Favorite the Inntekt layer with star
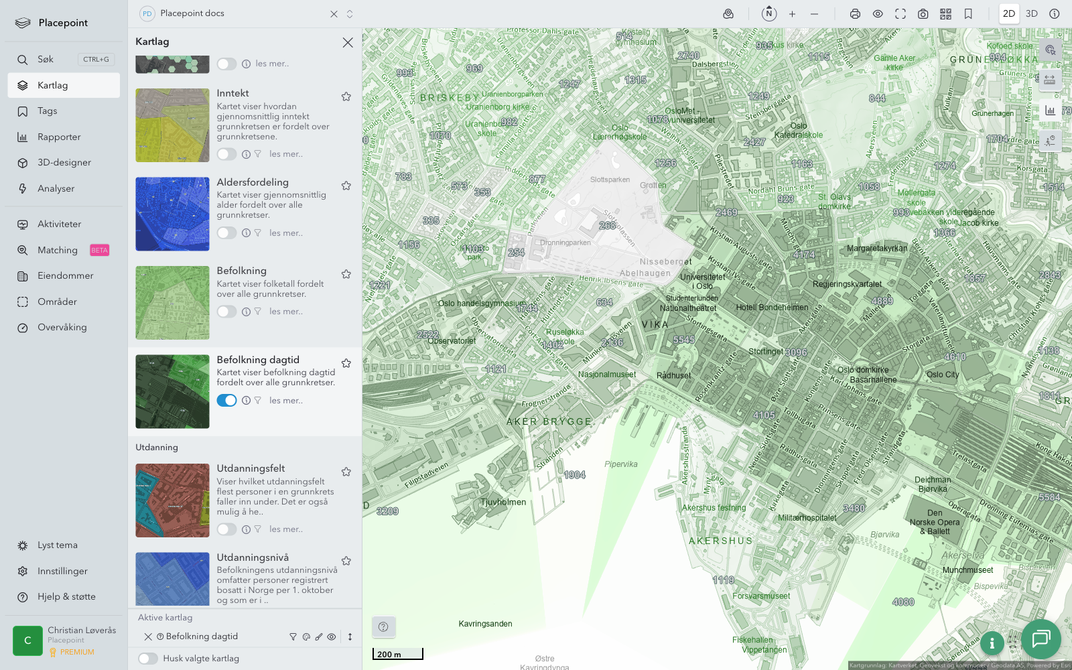The image size is (1072, 670). [x=346, y=96]
